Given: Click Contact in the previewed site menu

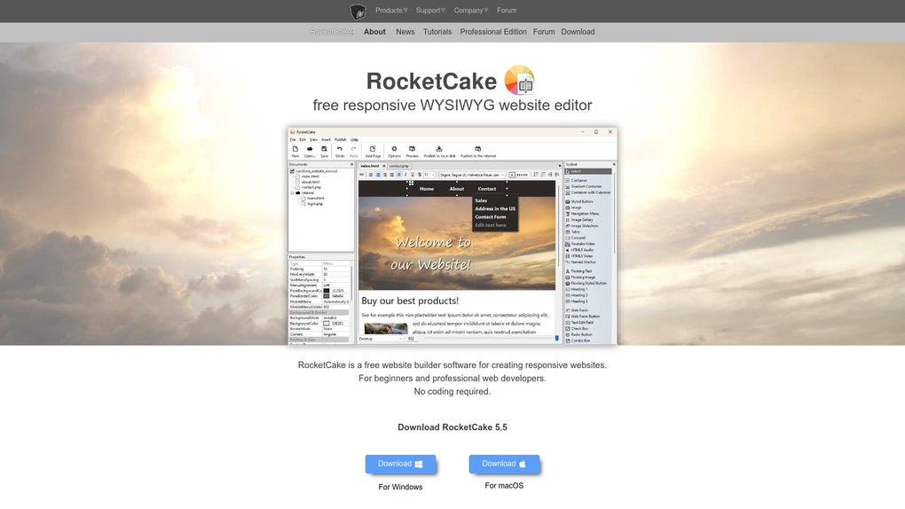Looking at the screenshot, I should click(486, 189).
